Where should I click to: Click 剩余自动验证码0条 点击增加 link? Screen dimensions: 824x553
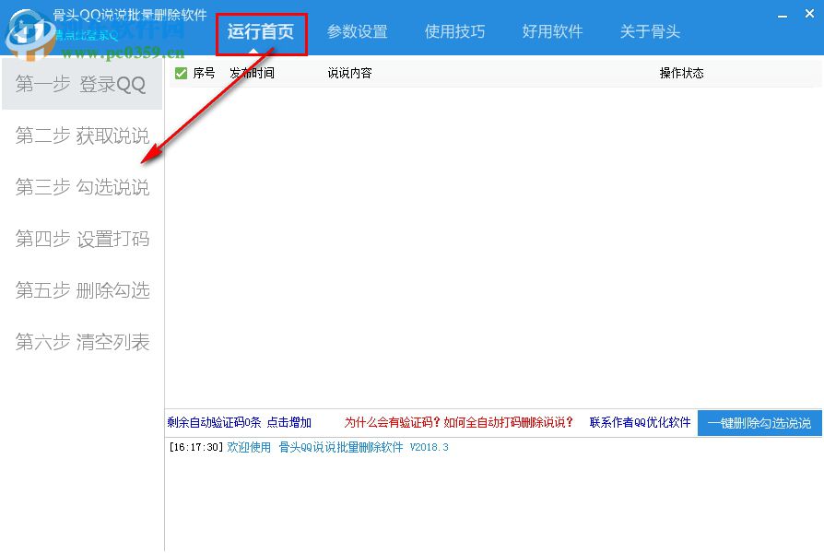tap(240, 423)
